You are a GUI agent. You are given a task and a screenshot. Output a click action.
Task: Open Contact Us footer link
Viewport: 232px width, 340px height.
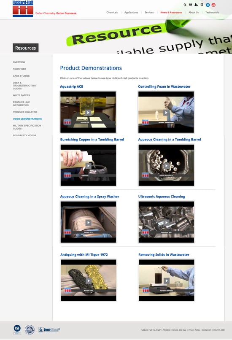pyautogui.click(x=207, y=330)
